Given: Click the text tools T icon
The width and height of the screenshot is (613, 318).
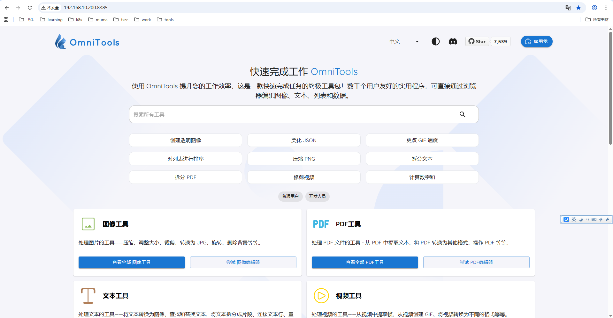Looking at the screenshot, I should tap(88, 296).
